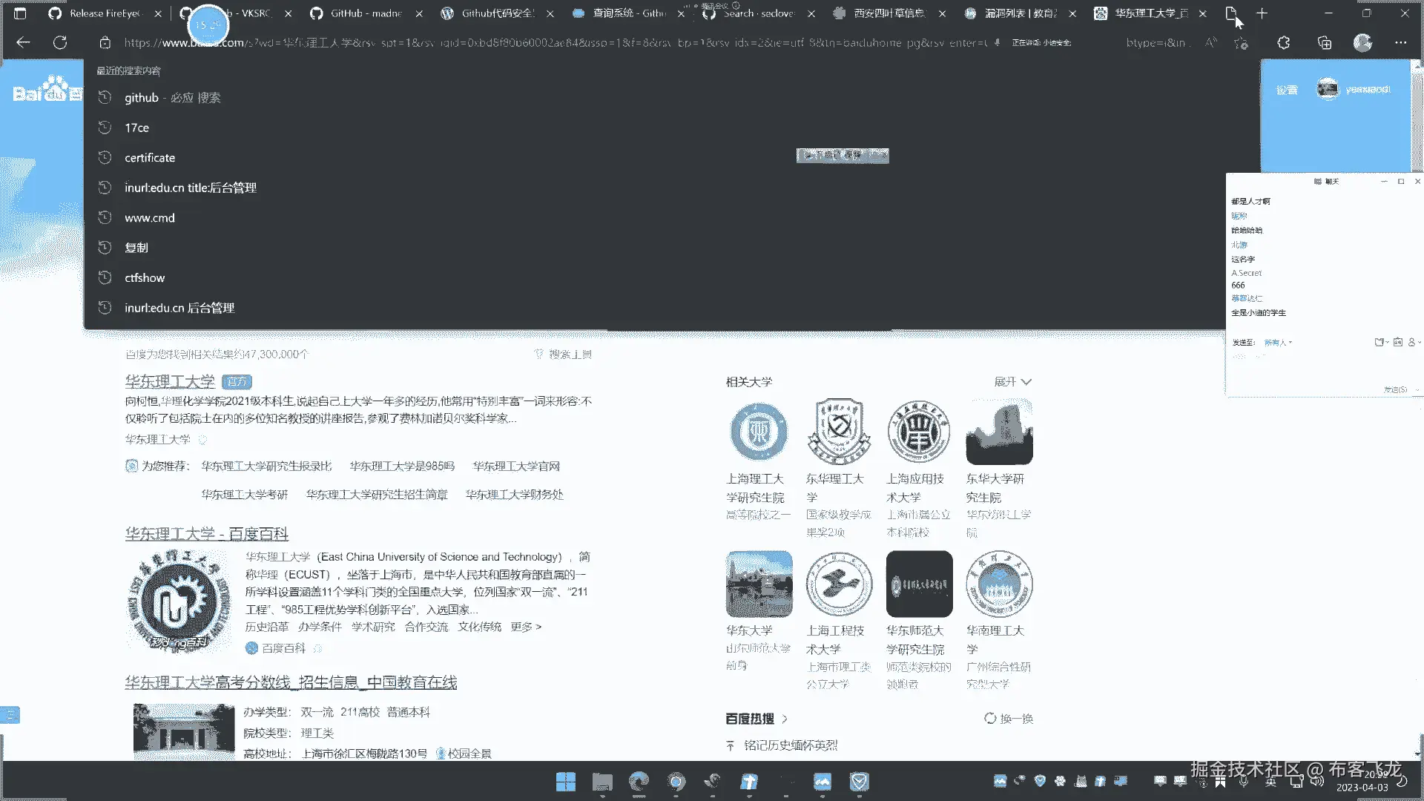The height and width of the screenshot is (801, 1424).
Task: Click the browser refresh button
Action: pos(60,43)
